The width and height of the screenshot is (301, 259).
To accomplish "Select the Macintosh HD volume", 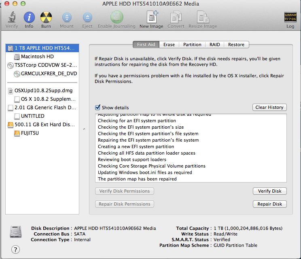I will point(42,56).
